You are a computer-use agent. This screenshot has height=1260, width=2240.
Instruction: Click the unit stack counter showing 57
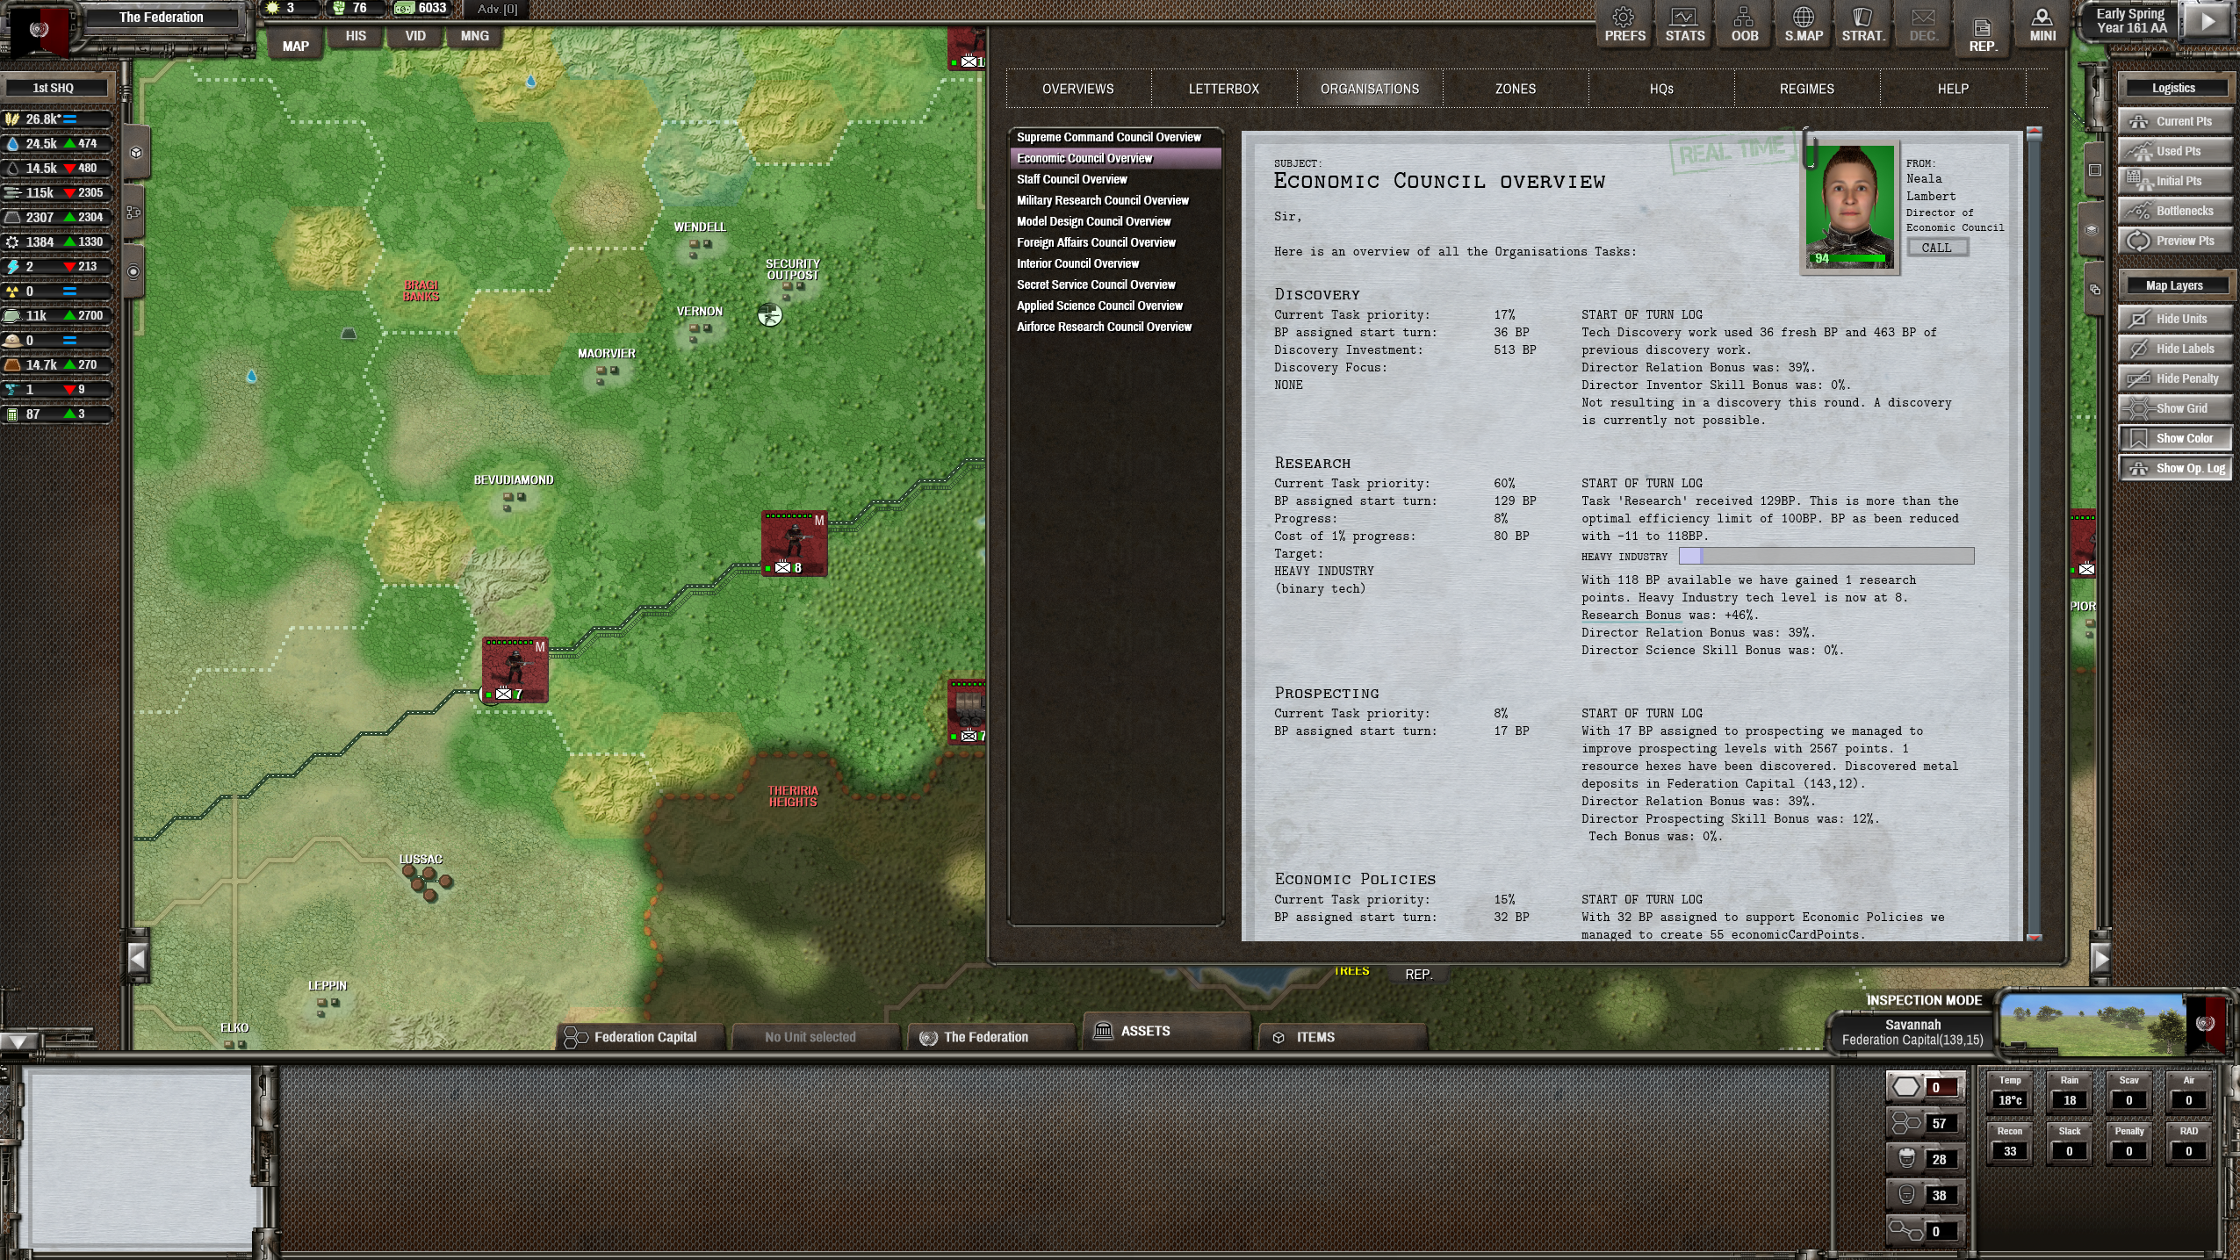(1926, 1123)
